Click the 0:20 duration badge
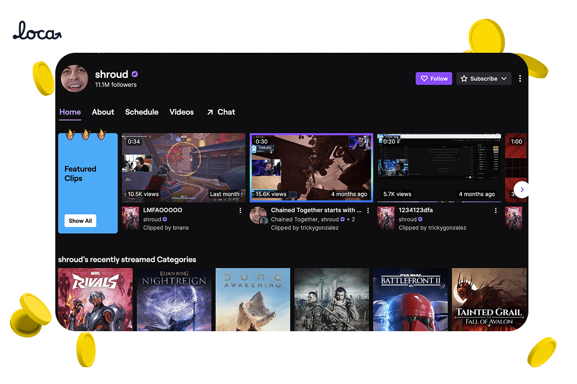The height and width of the screenshot is (384, 577). pyautogui.click(x=389, y=142)
